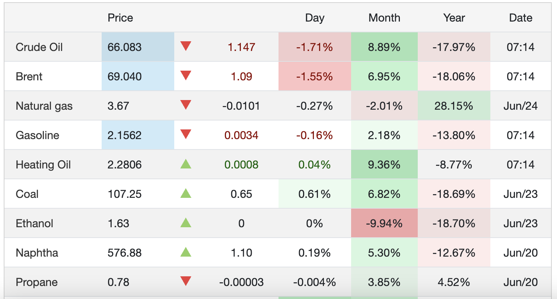Click the red down arrow in Brent row
The height and width of the screenshot is (299, 557).
coord(185,76)
